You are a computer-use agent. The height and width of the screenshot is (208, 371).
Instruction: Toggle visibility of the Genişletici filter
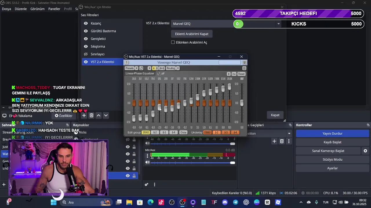click(86, 39)
